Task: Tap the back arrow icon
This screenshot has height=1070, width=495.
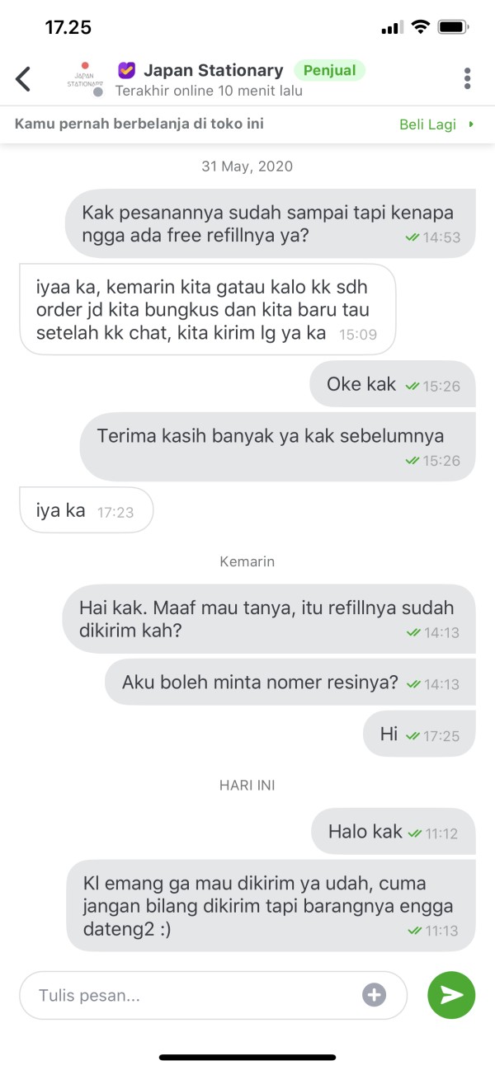Action: coord(23,79)
